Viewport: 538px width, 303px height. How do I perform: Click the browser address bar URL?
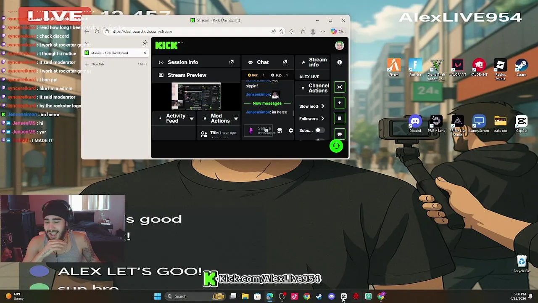point(142,32)
